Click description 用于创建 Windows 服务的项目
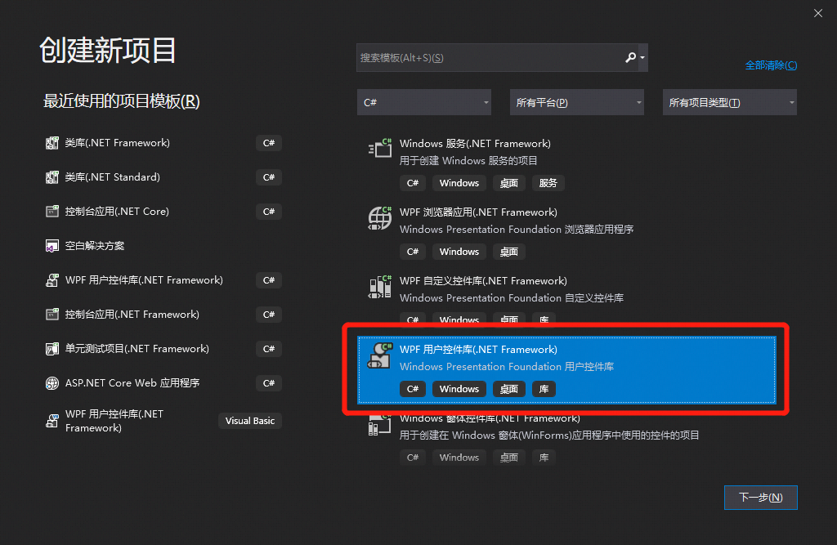The width and height of the screenshot is (837, 545). point(468,161)
